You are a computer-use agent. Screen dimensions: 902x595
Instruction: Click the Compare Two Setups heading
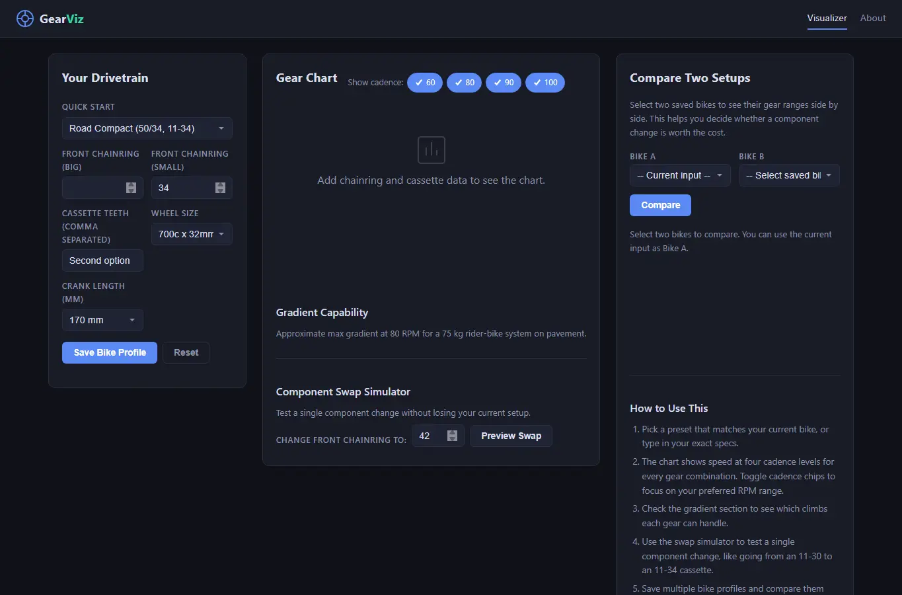point(690,78)
